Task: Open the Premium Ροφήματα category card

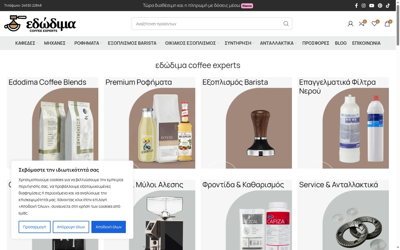Action: (149, 123)
